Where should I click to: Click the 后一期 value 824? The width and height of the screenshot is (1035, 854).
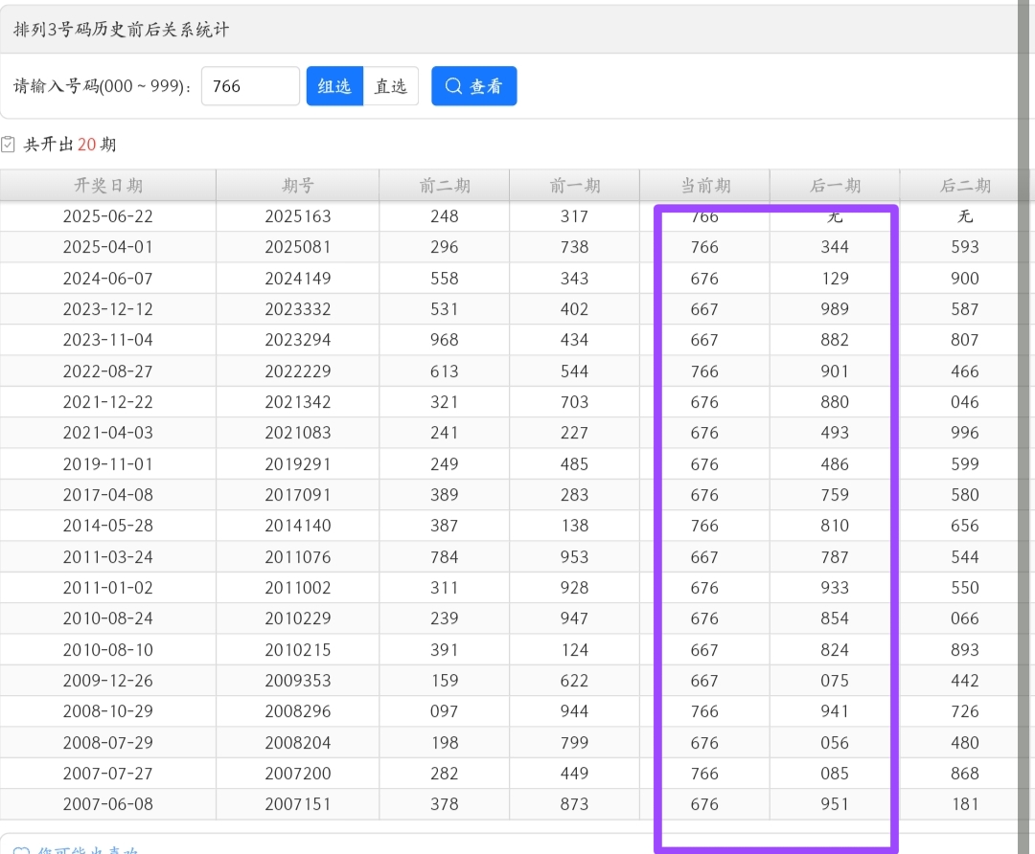click(835, 650)
